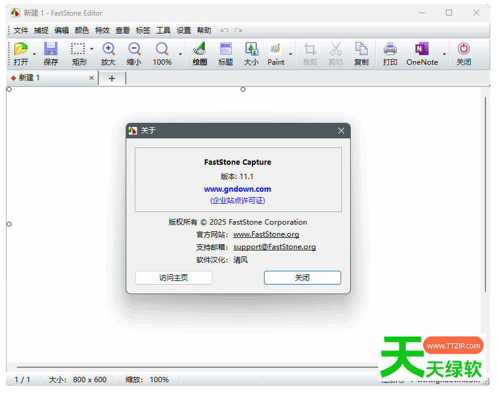Click the red 关闭 power icon in toolbar
Image resolution: width=498 pixels, height=393 pixels.
[x=464, y=49]
